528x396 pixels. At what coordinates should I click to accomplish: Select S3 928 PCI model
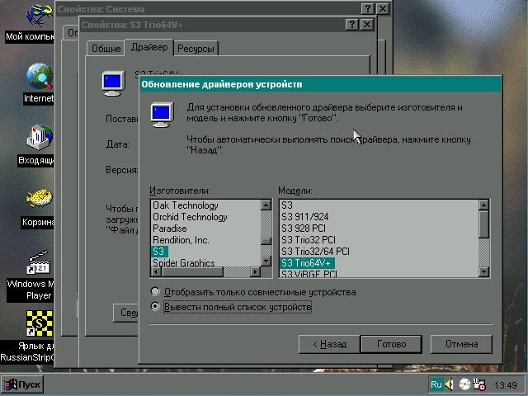tap(304, 229)
